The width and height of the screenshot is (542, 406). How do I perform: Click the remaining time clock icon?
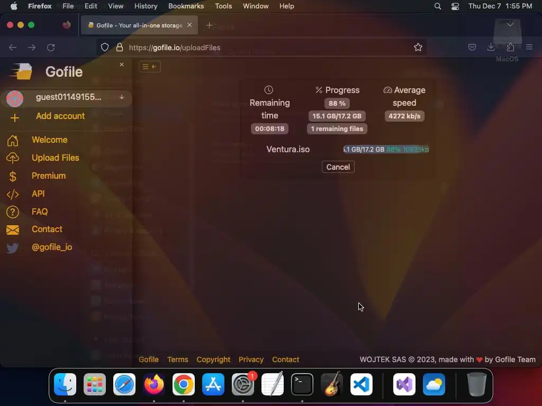point(268,90)
